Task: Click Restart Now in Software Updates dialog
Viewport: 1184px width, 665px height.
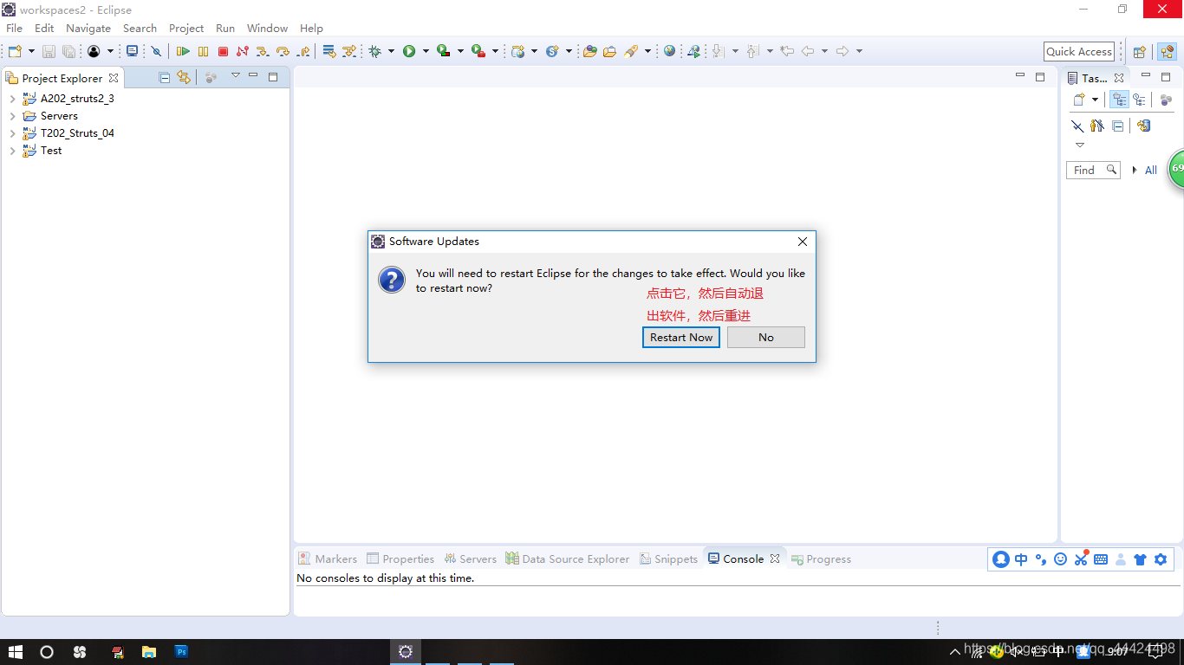Action: coord(681,337)
